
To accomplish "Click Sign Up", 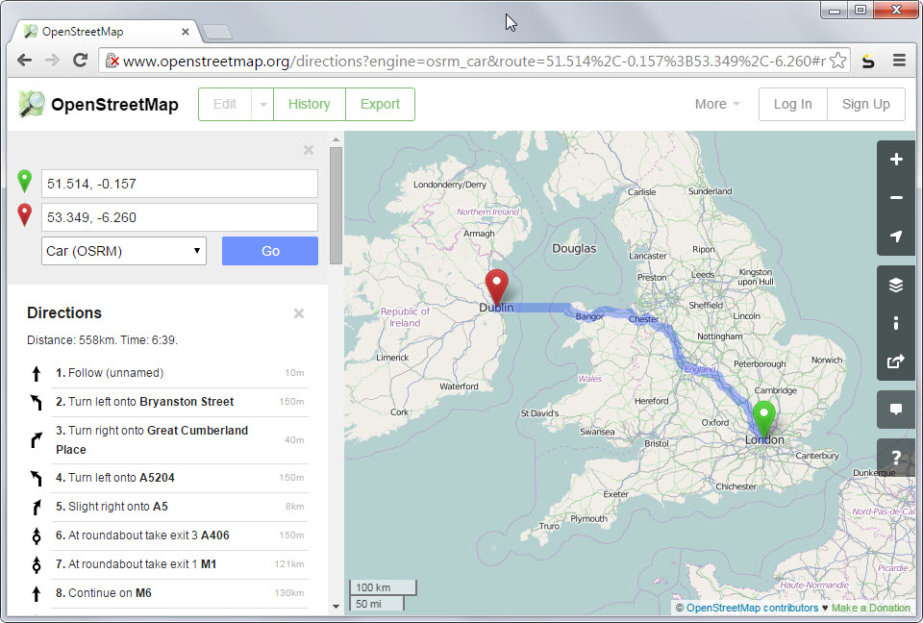I will point(866,104).
